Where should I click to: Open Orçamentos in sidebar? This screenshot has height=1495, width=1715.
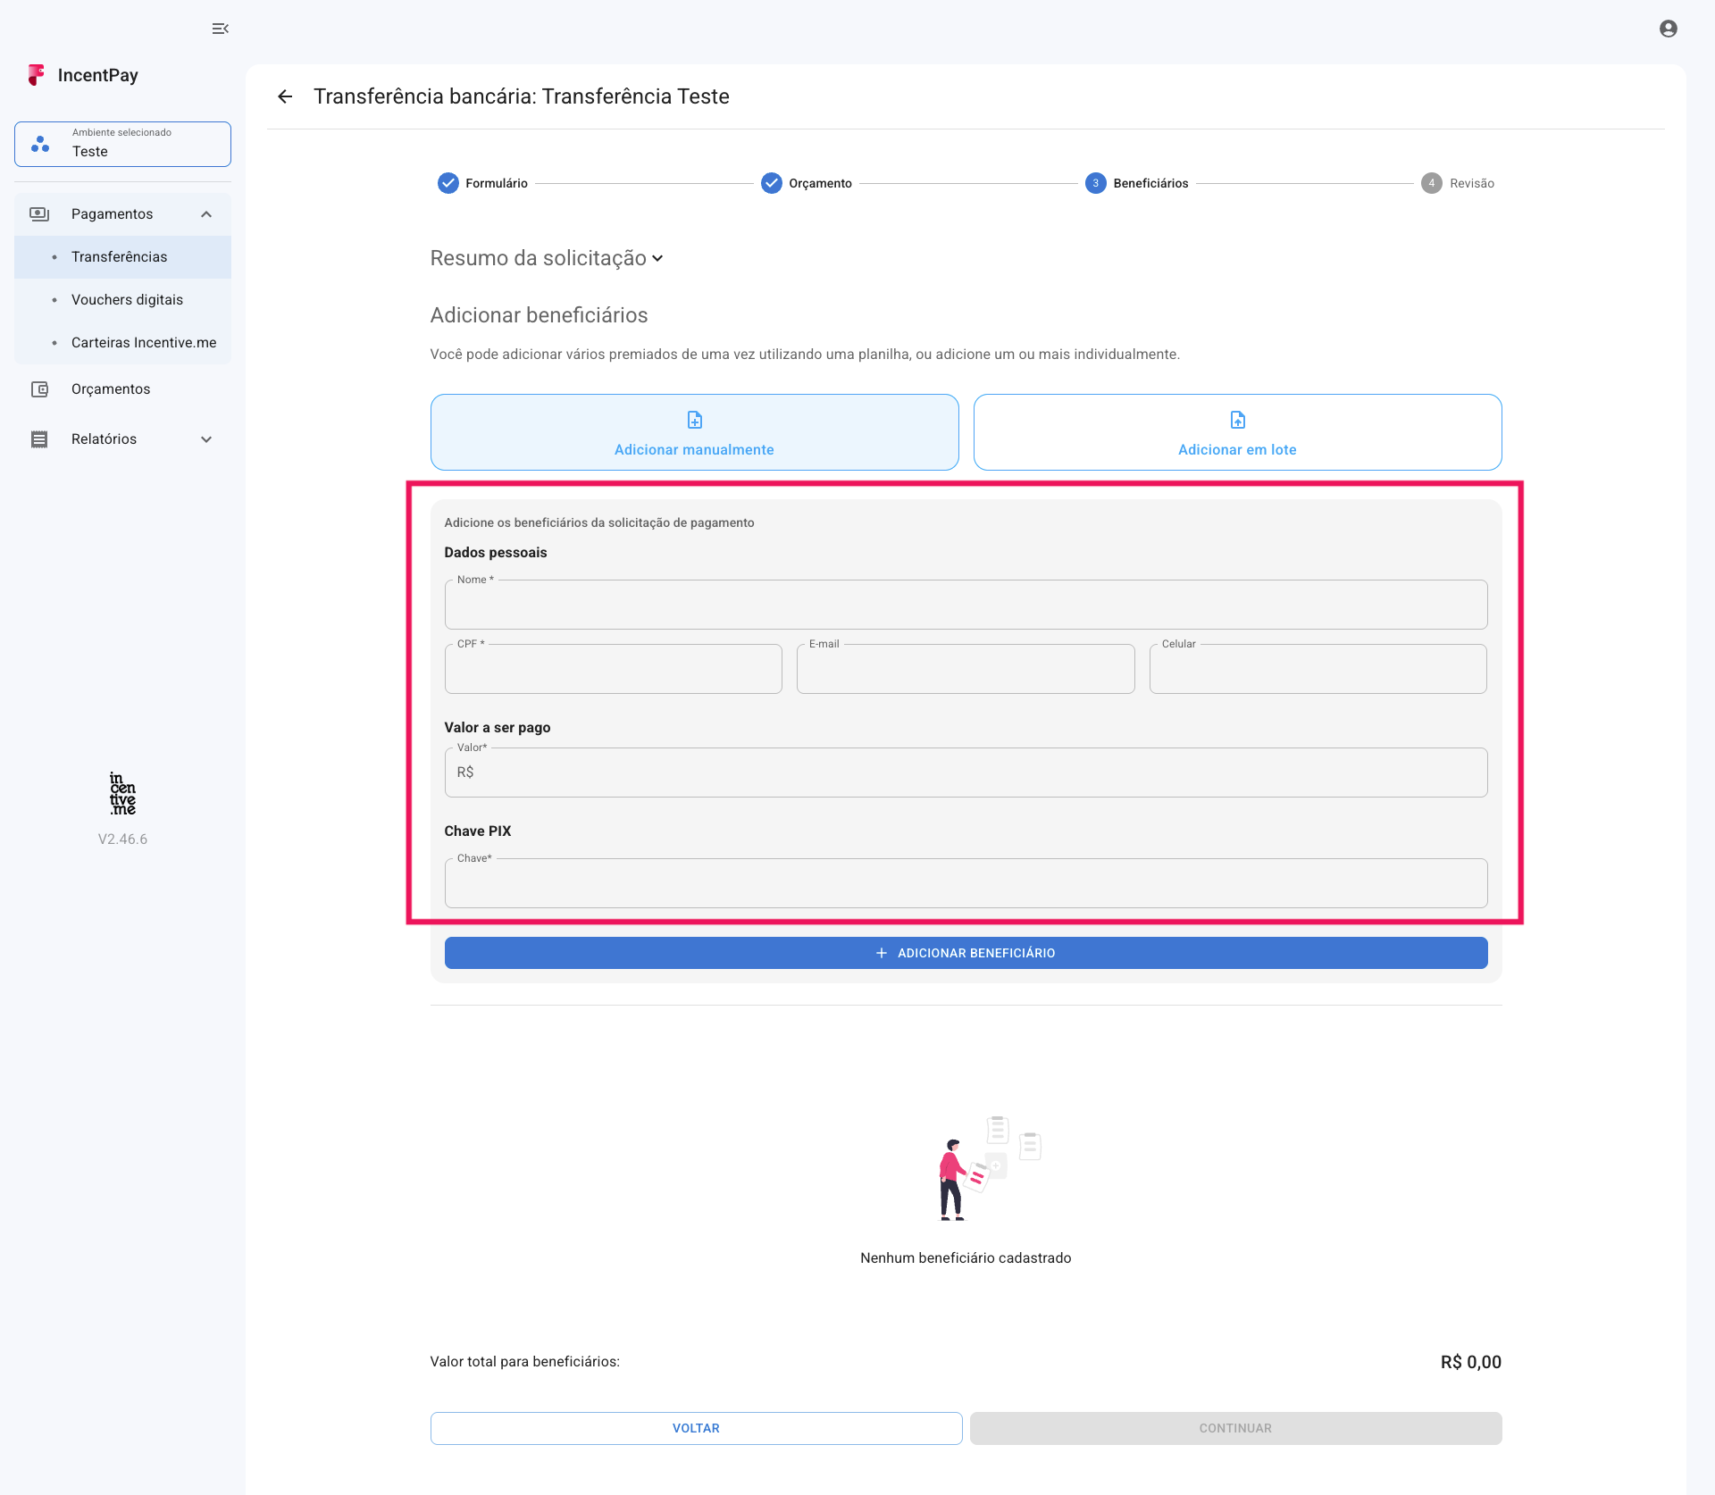tap(122, 389)
